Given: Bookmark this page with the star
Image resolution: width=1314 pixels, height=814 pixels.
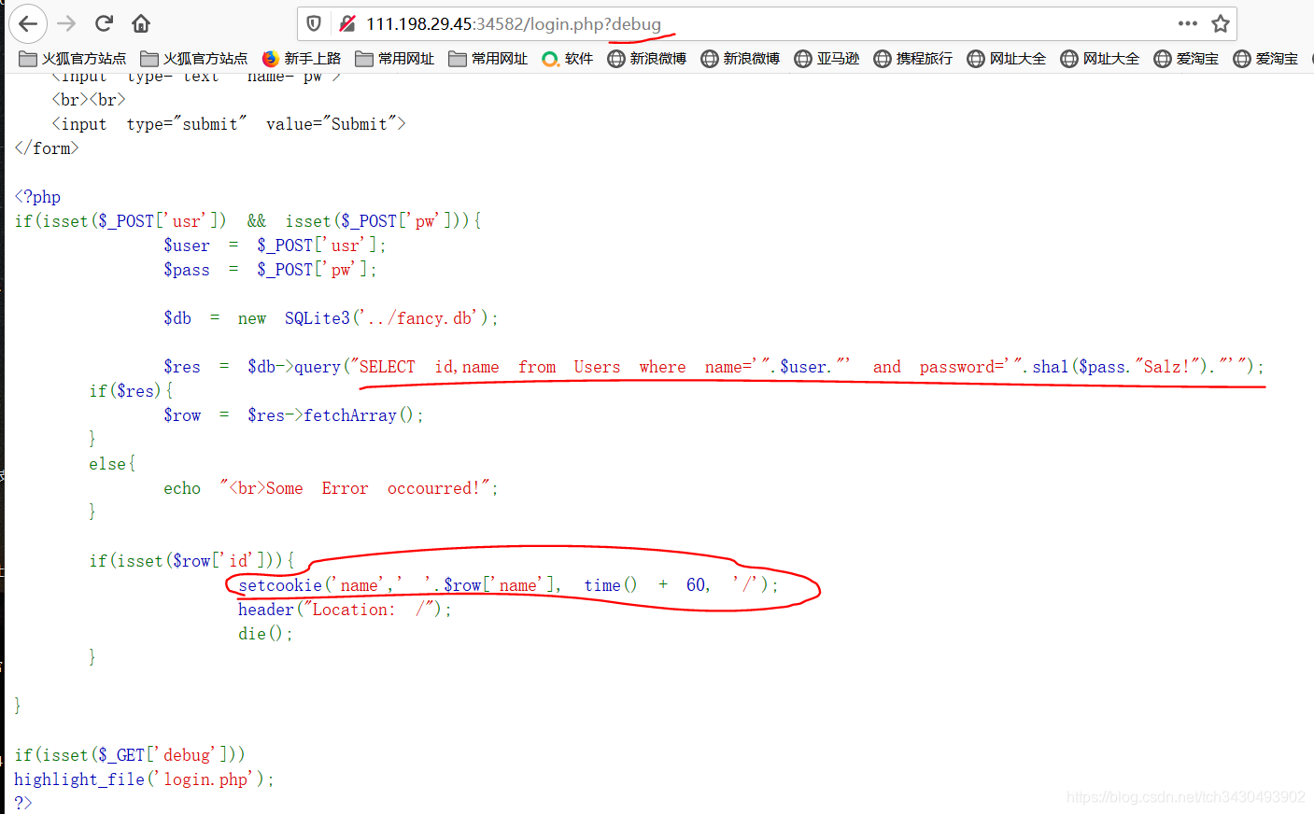Looking at the screenshot, I should point(1220,23).
